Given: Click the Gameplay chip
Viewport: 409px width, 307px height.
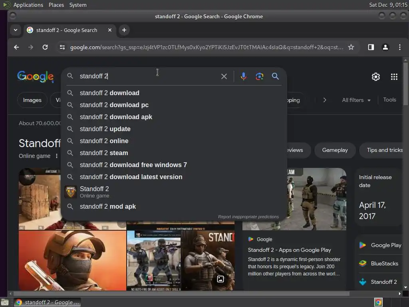Looking at the screenshot, I should [x=335, y=150].
